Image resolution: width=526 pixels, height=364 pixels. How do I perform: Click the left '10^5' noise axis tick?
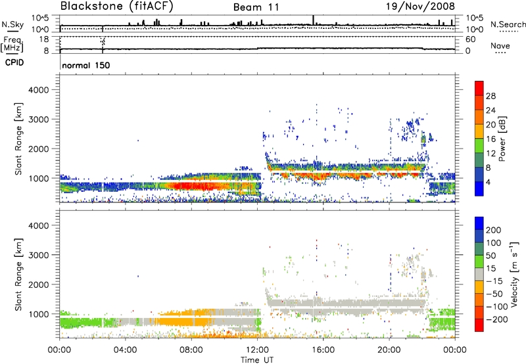point(40,18)
